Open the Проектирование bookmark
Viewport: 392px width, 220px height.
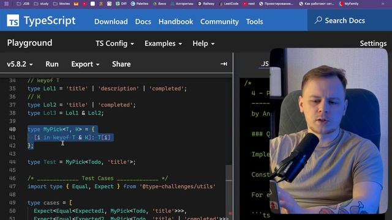click(276, 4)
